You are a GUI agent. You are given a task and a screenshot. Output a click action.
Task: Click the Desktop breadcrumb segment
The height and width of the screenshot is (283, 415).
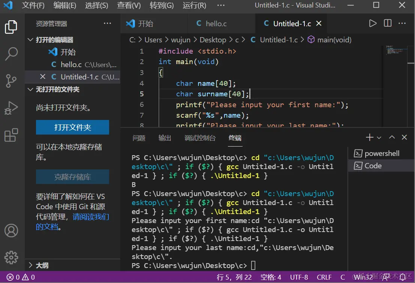pyautogui.click(x=213, y=40)
